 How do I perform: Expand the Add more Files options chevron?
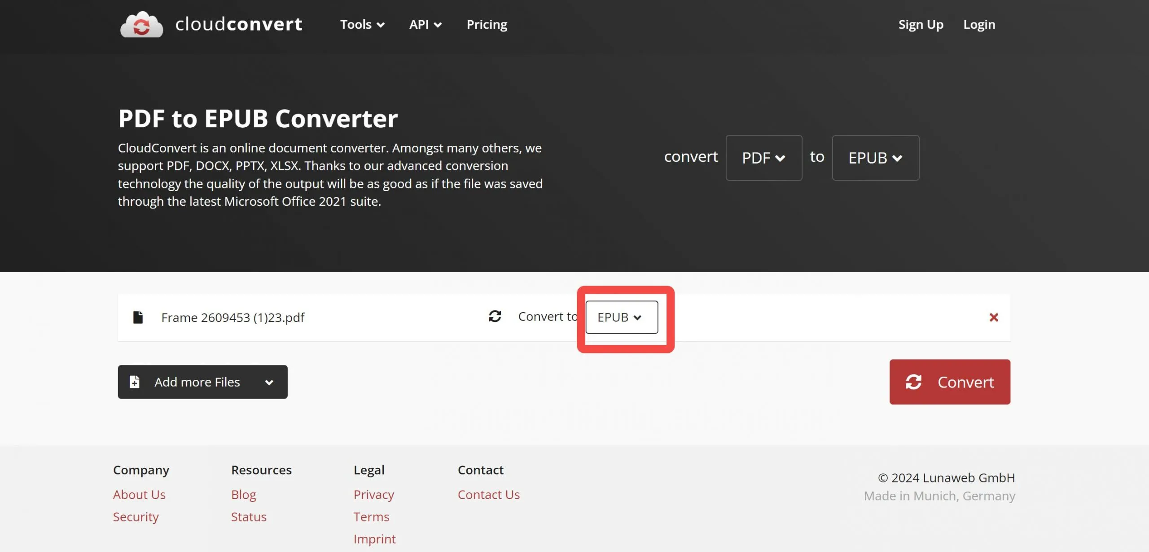(x=269, y=382)
